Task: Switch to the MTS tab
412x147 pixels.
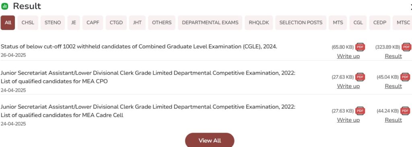Action: (338, 23)
